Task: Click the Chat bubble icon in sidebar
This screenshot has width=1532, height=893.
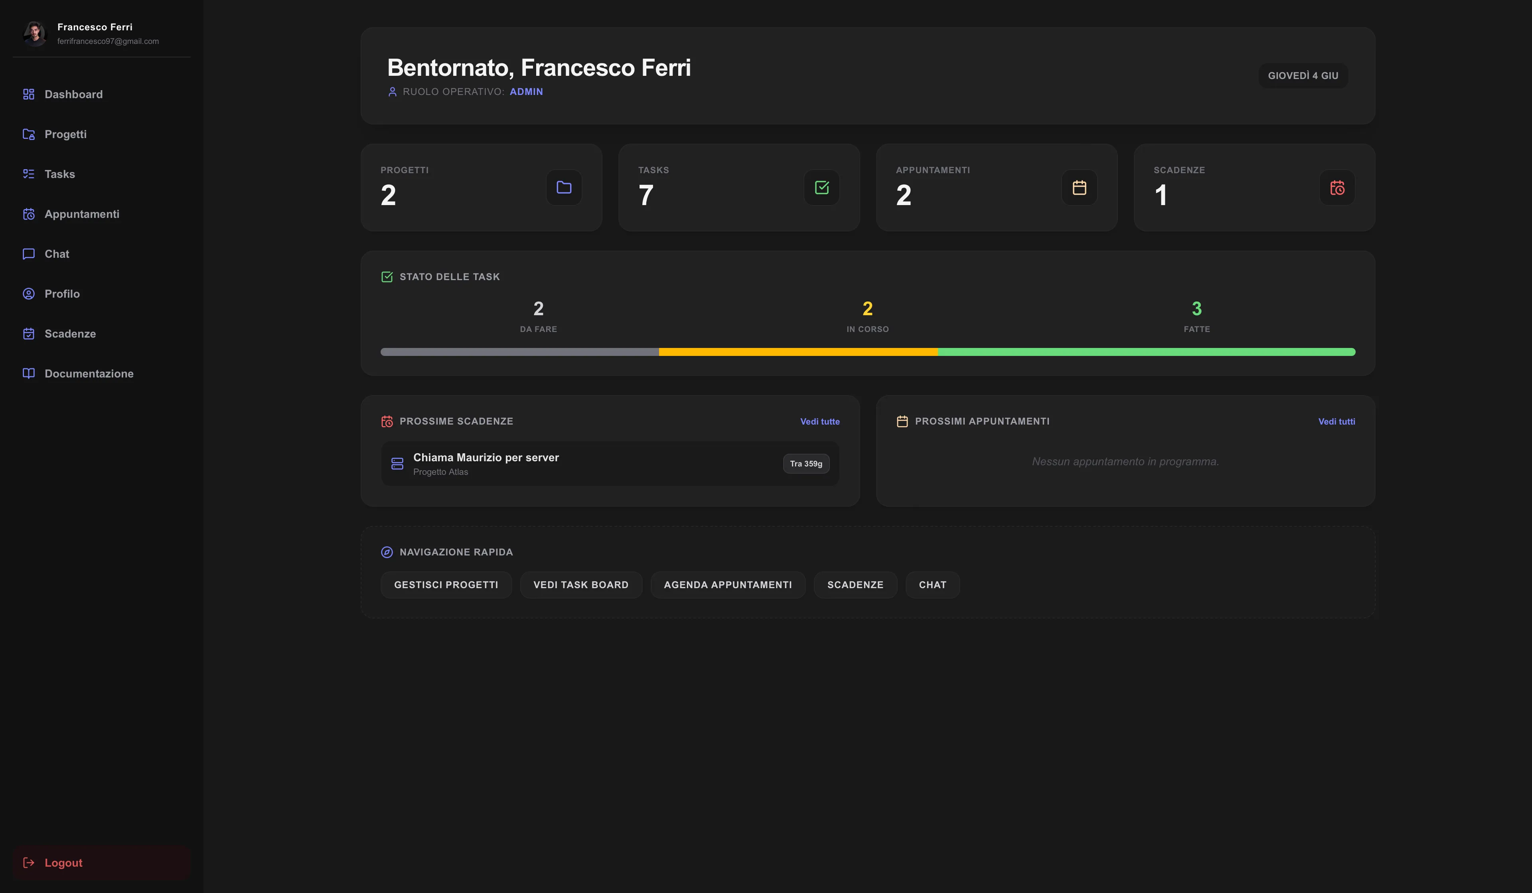Action: pos(29,254)
